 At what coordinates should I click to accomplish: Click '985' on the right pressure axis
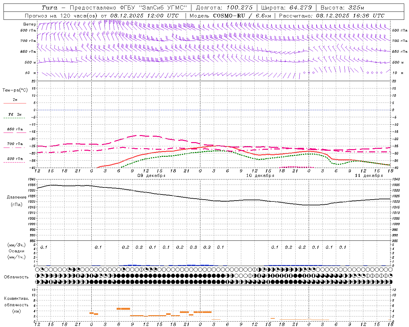coord(396,241)
